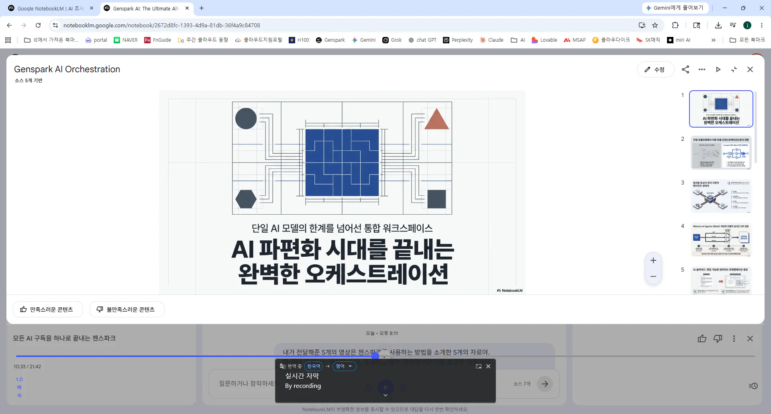Go back to previous page

9,25
